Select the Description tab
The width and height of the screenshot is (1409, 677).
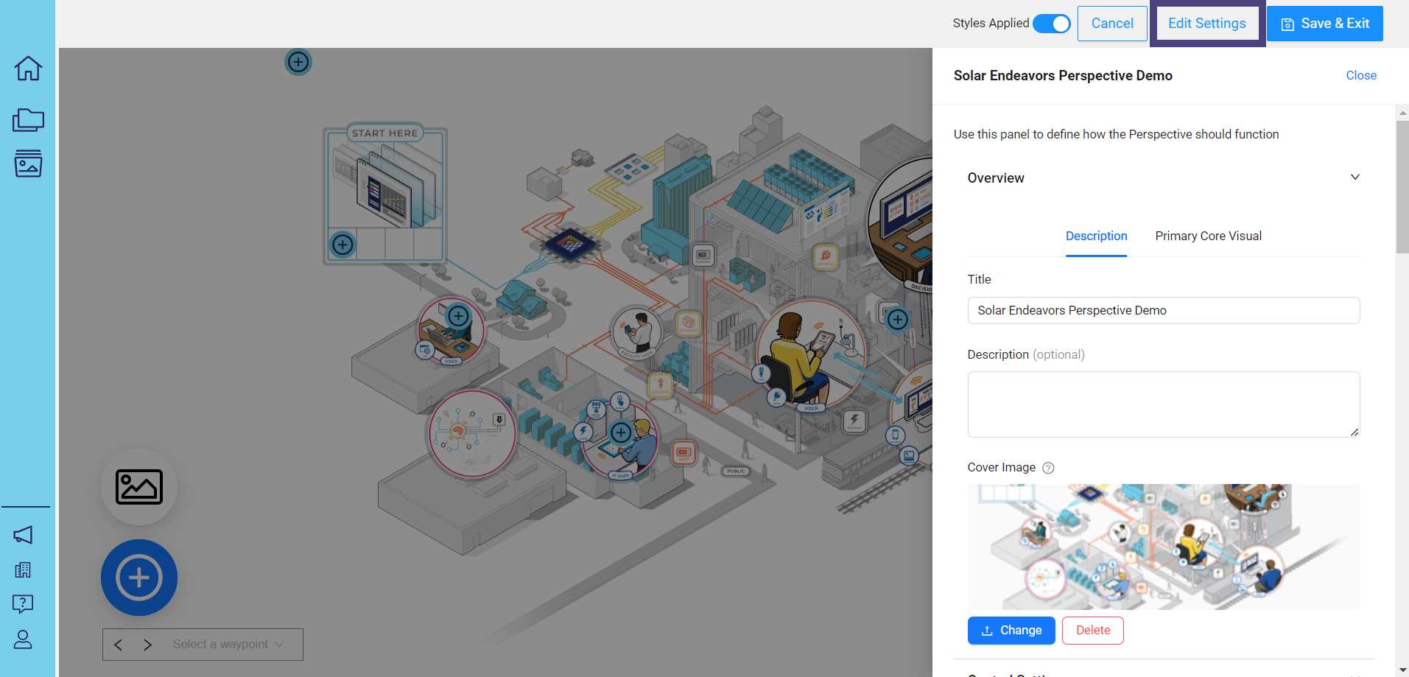tap(1096, 236)
